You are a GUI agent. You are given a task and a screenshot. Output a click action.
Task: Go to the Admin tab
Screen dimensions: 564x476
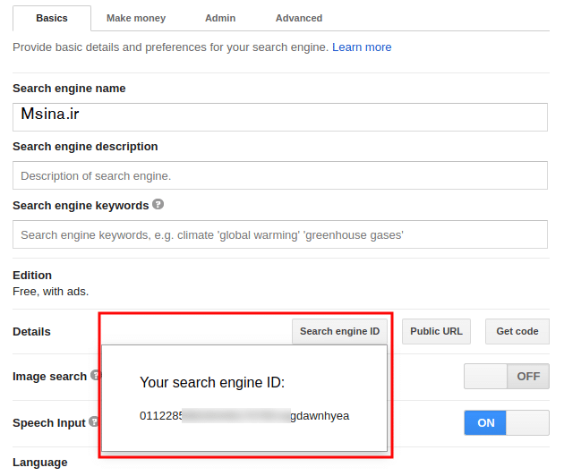coord(220,18)
